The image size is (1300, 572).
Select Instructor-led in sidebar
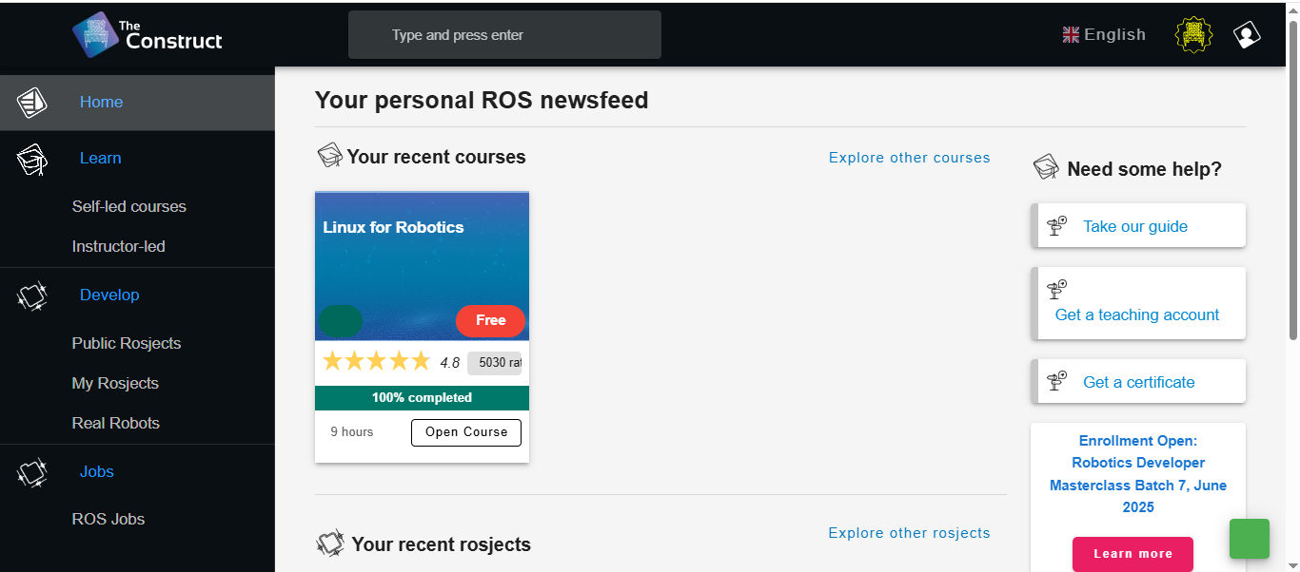119,246
